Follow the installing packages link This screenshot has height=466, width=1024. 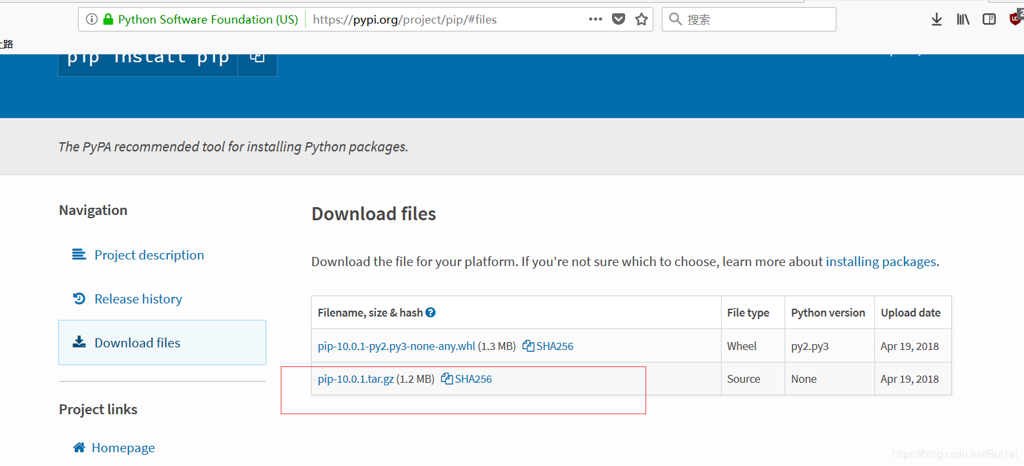click(x=880, y=262)
